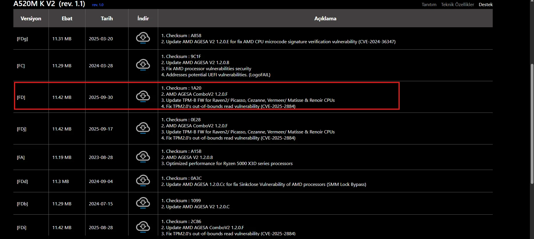Click the date 2025-09-17
The image size is (534, 239).
point(101,129)
